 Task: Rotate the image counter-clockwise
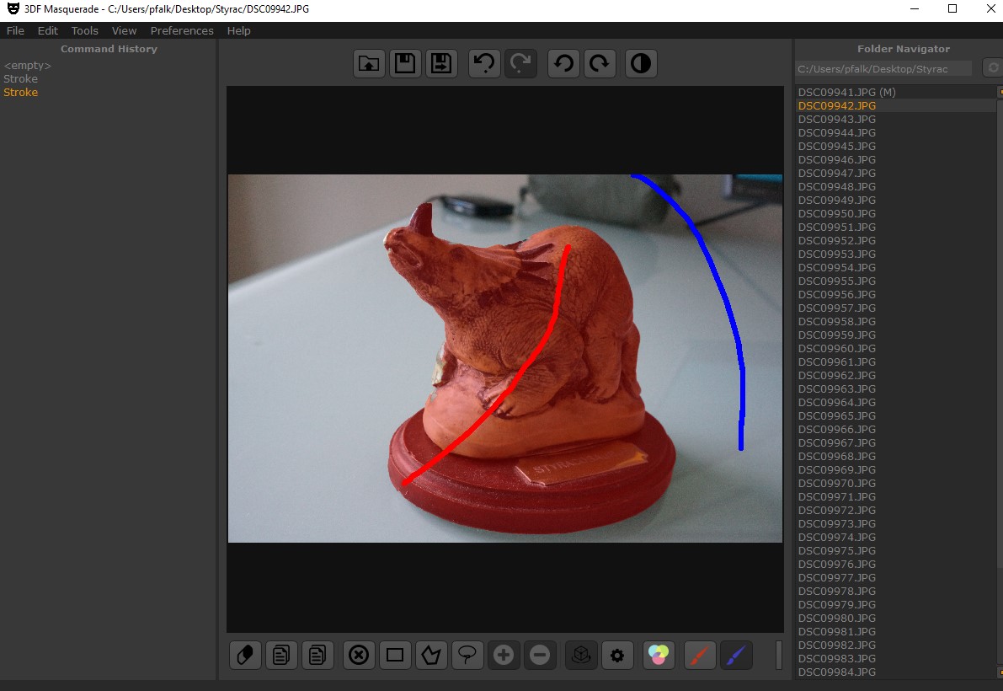pyautogui.click(x=563, y=64)
